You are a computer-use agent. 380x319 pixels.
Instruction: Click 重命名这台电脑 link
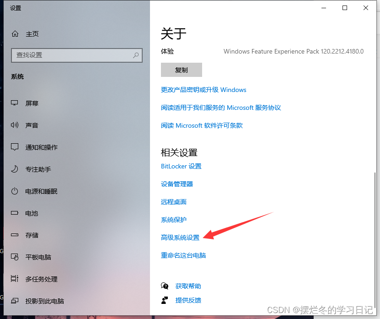coord(183,255)
